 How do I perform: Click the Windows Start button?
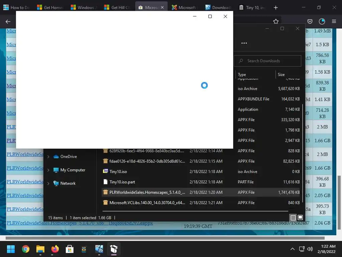(x=11, y=249)
